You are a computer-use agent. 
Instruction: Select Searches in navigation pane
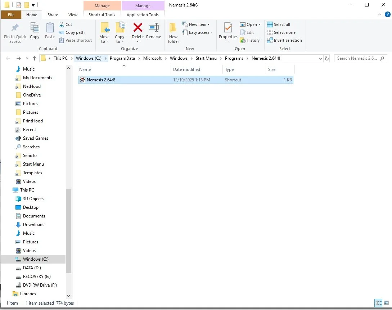31,147
